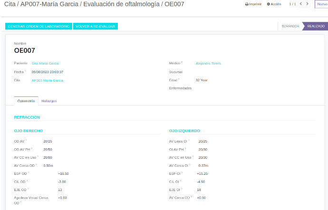Select the Borrador status stage
Image resolution: width=328 pixels, height=210 pixels.
click(290, 26)
